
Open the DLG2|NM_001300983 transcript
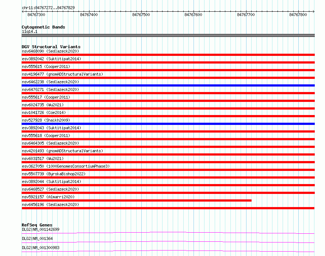click(41, 248)
